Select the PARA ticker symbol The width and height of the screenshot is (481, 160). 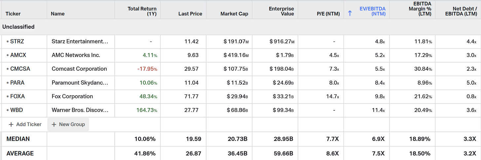pyautogui.click(x=17, y=83)
